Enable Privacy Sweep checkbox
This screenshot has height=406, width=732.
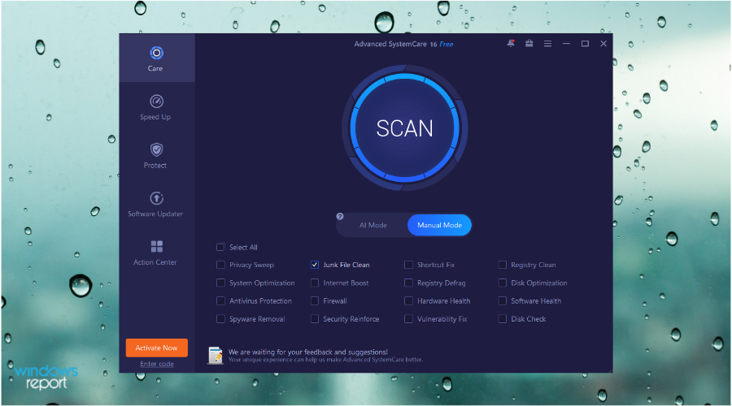point(220,265)
